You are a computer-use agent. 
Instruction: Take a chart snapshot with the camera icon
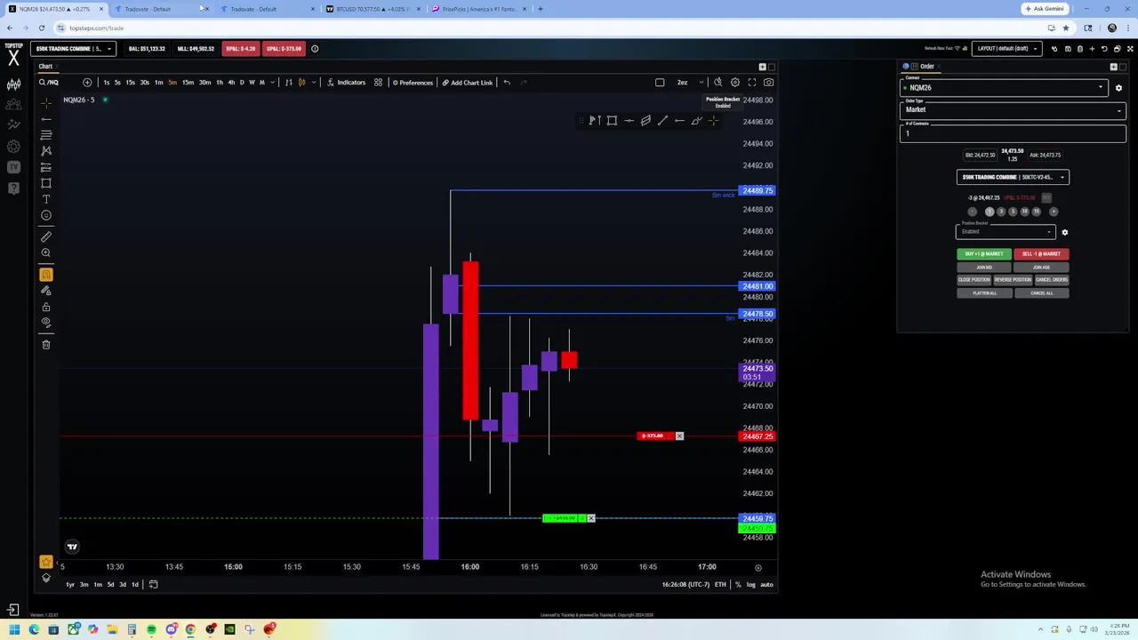pyautogui.click(x=768, y=83)
